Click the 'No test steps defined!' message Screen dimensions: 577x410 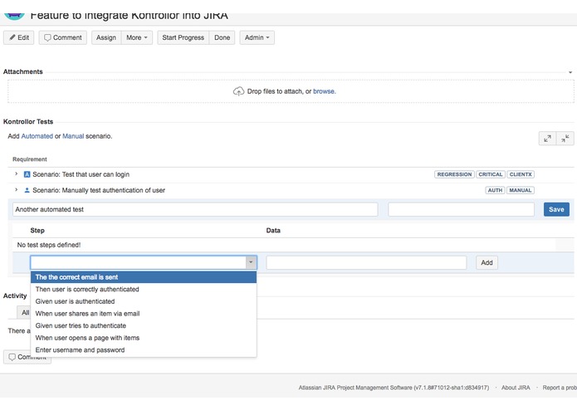click(49, 245)
